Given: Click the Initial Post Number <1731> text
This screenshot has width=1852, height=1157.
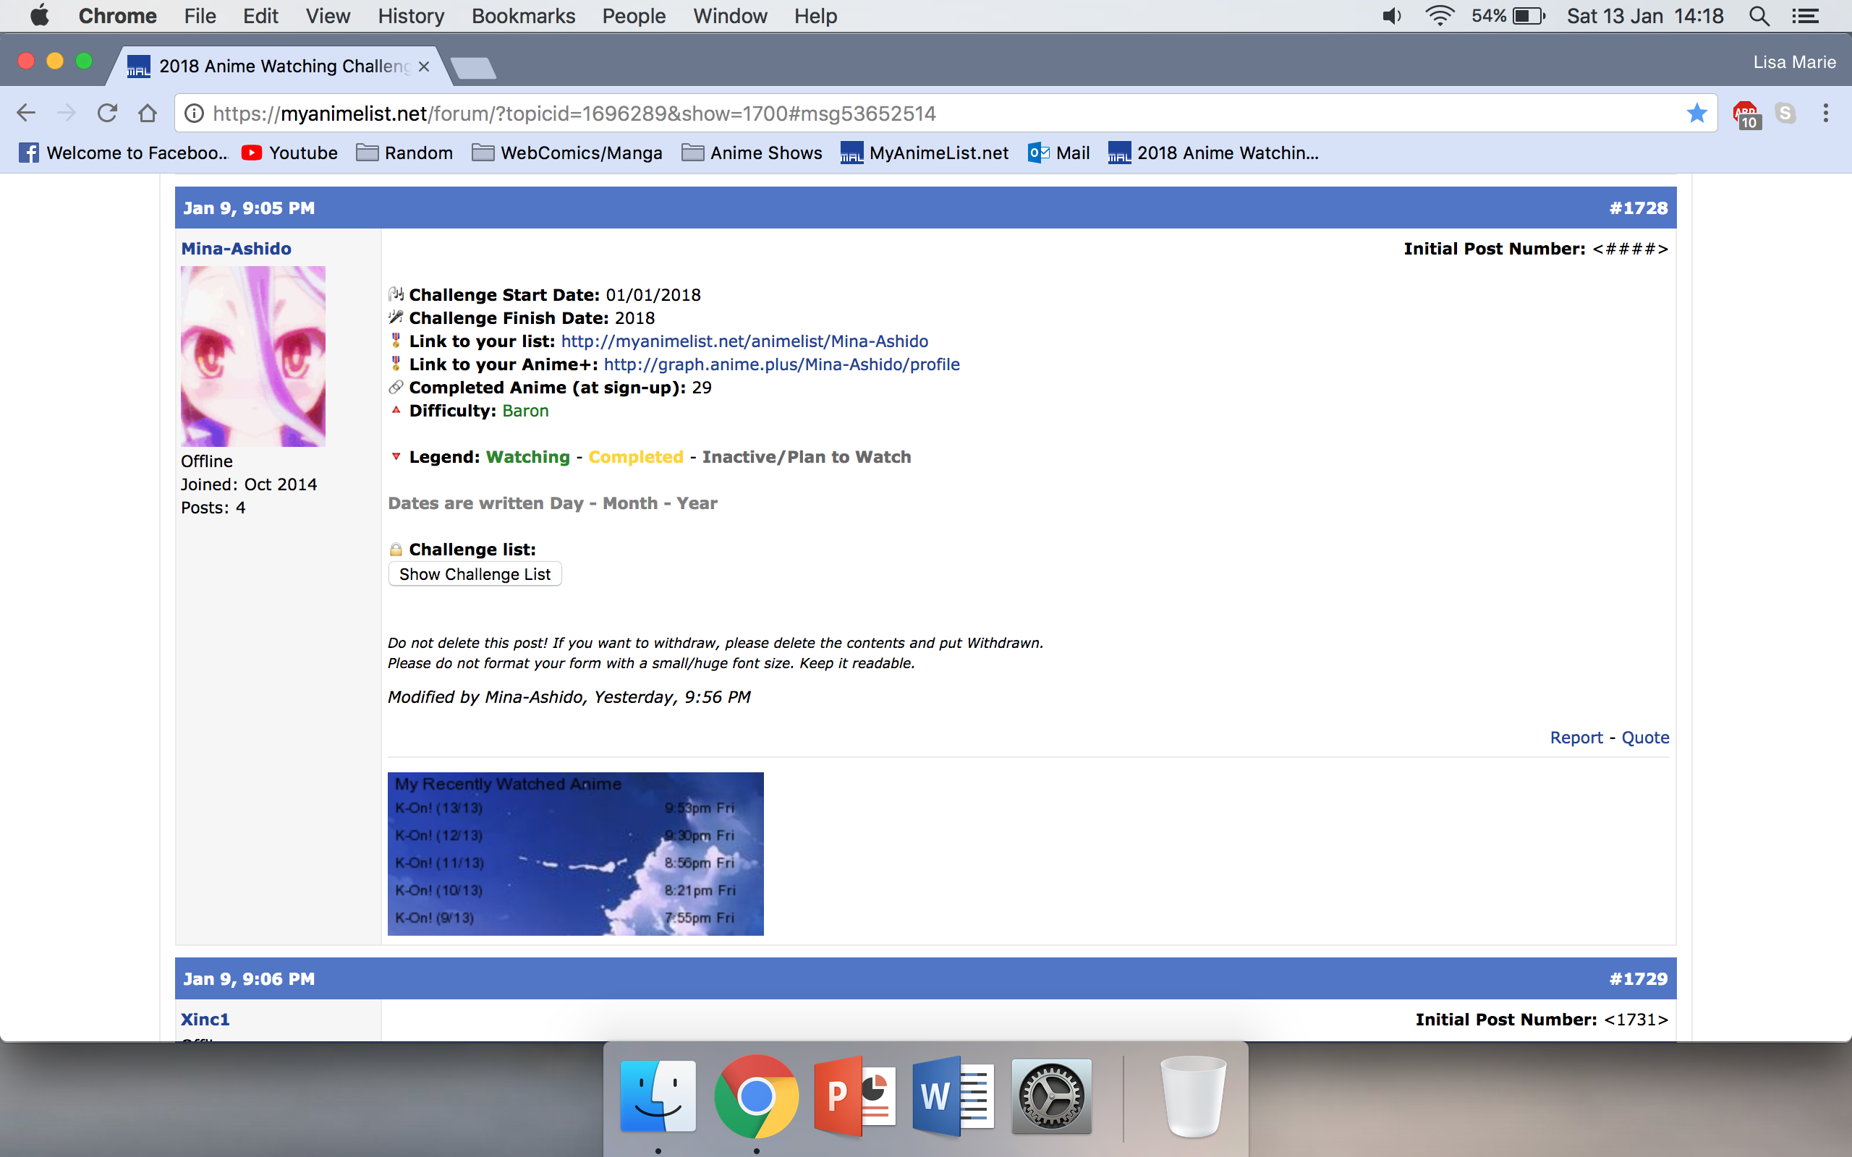Looking at the screenshot, I should pyautogui.click(x=1542, y=1020).
